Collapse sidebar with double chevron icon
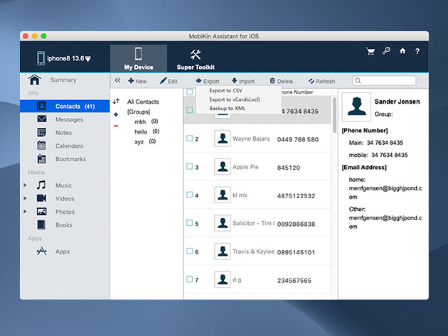Viewport: 448px width, 336px height. click(x=117, y=81)
